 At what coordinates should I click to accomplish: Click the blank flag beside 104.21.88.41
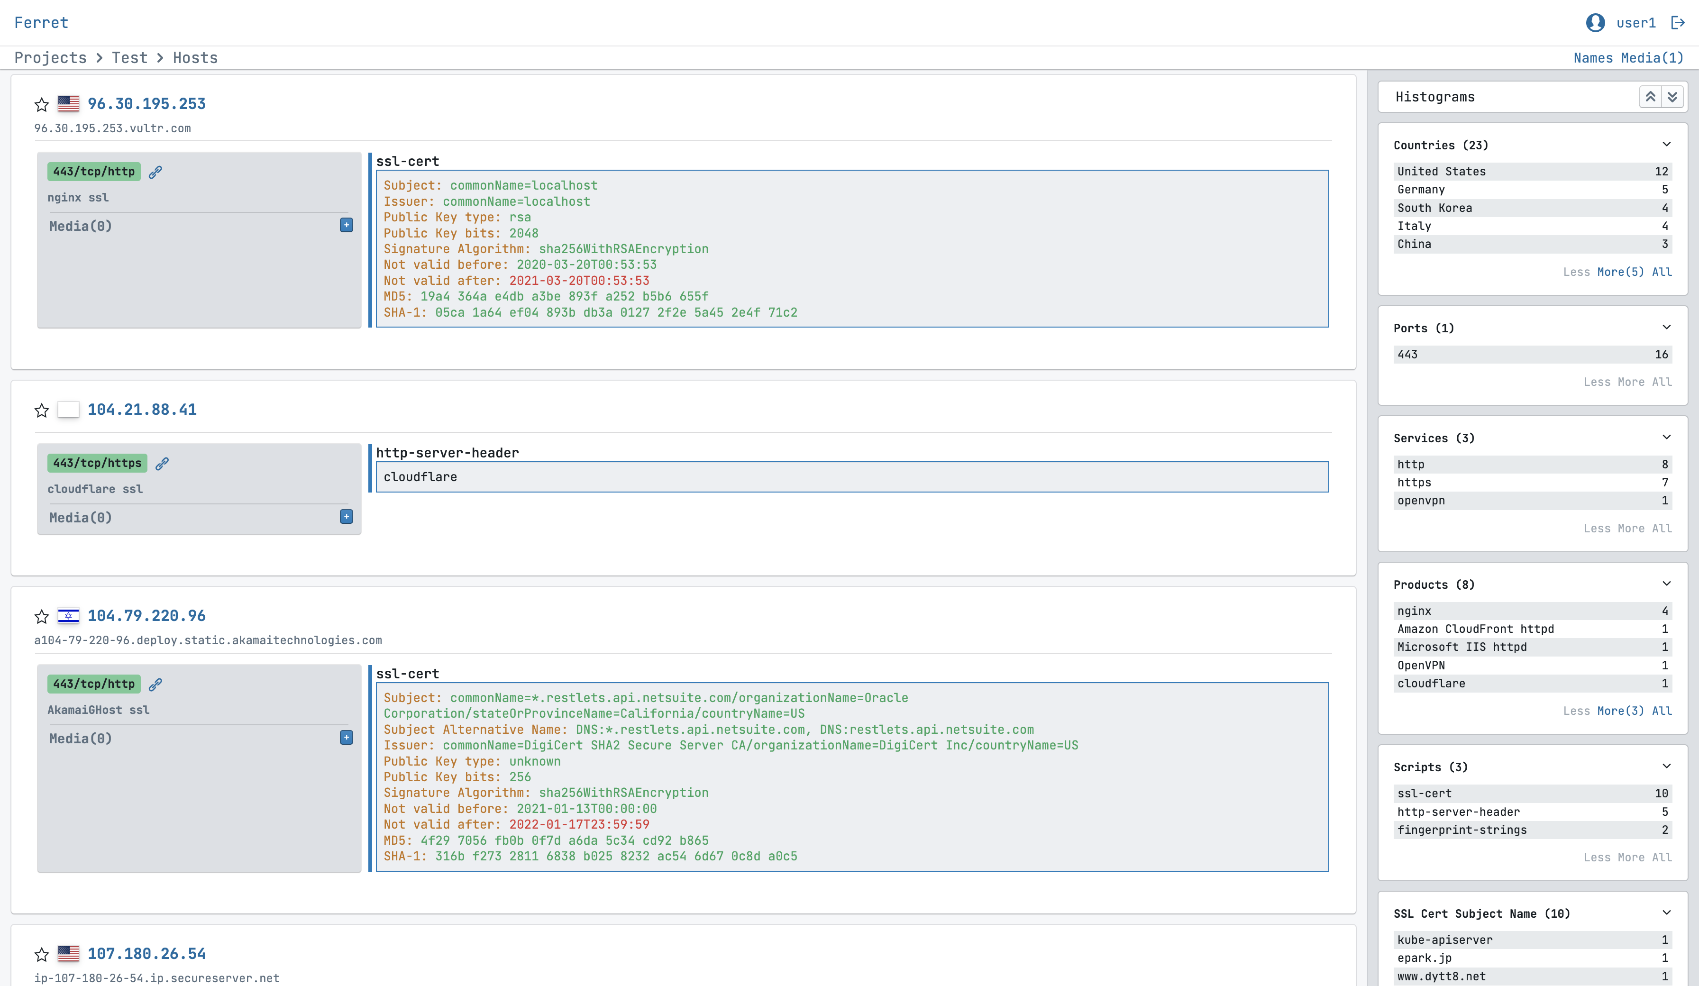pos(68,410)
